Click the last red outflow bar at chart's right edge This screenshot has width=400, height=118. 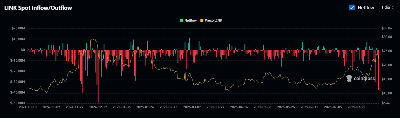click(379, 70)
